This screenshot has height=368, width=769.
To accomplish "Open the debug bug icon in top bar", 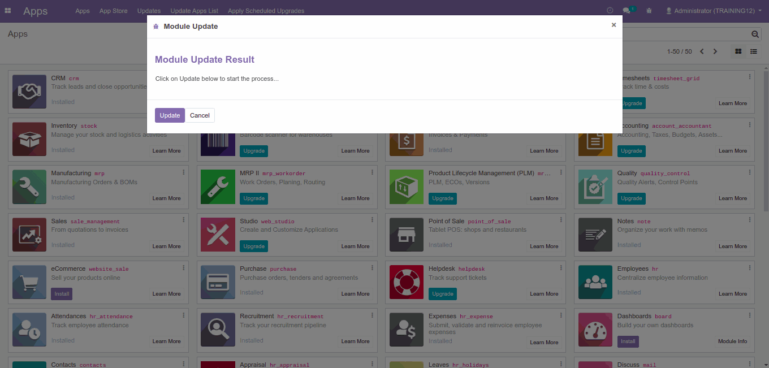I will (649, 11).
